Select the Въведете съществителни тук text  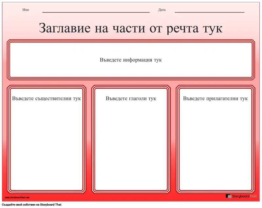point(47,98)
